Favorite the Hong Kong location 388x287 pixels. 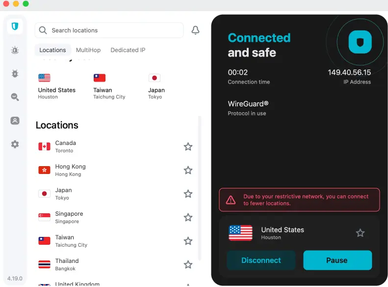click(188, 170)
